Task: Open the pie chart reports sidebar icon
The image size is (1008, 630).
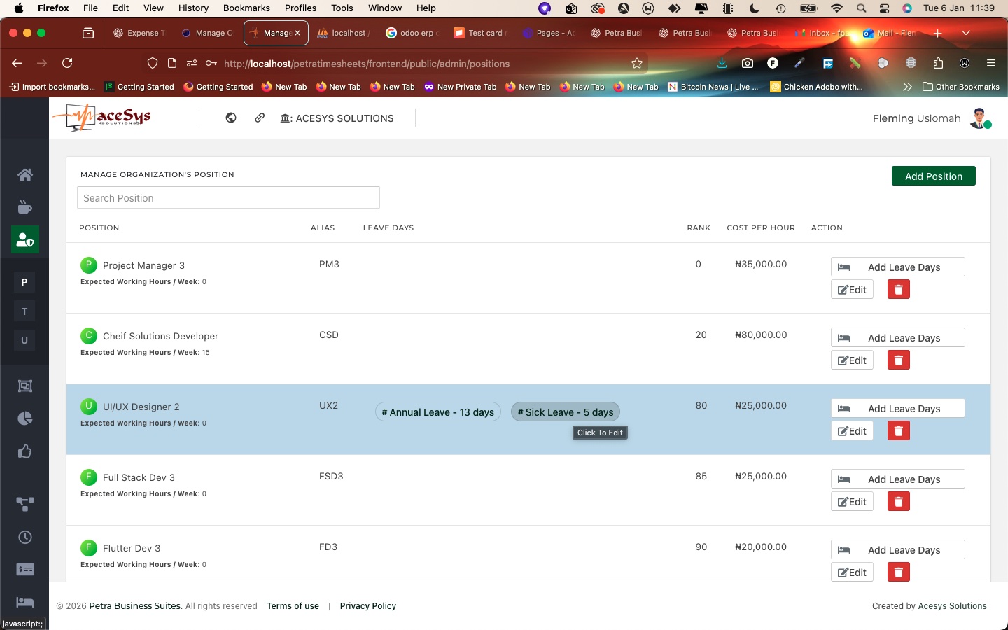Action: click(25, 419)
